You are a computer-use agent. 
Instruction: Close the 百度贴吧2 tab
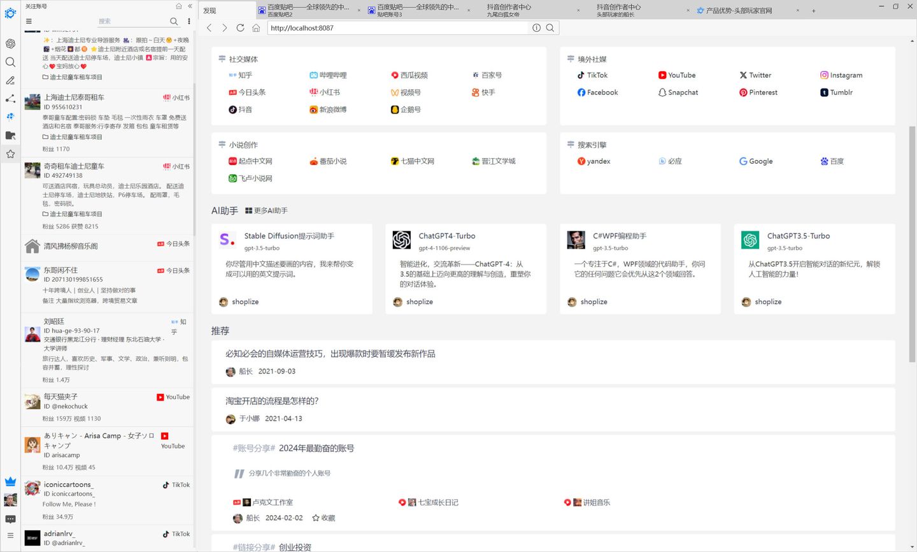359,10
